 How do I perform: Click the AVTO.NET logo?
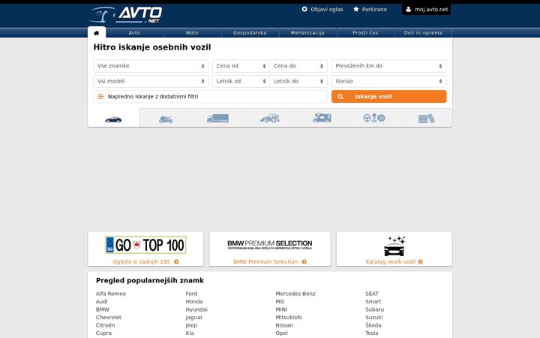[126, 15]
